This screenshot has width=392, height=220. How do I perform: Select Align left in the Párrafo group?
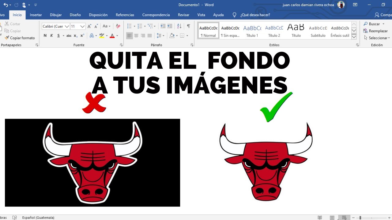(x=130, y=36)
